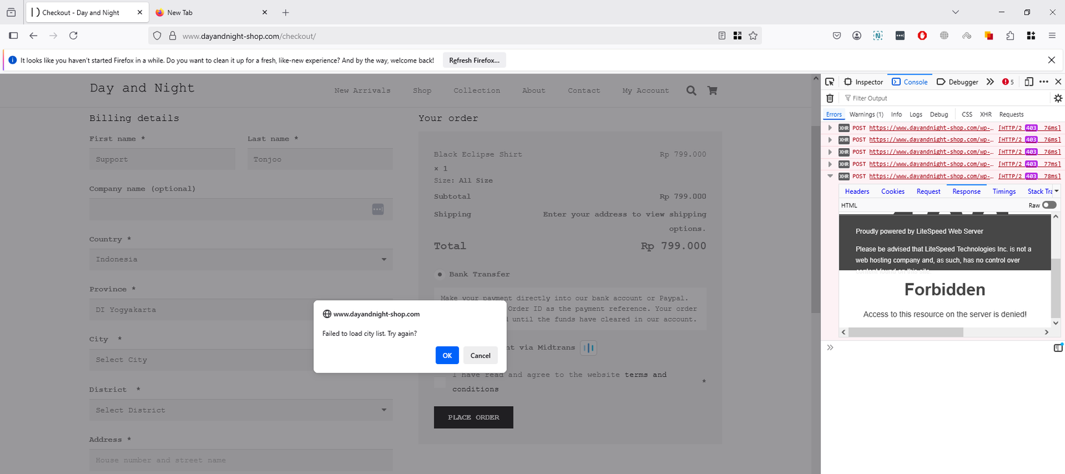Toggle the browser sidebar icon
This screenshot has height=474, width=1065.
[14, 36]
